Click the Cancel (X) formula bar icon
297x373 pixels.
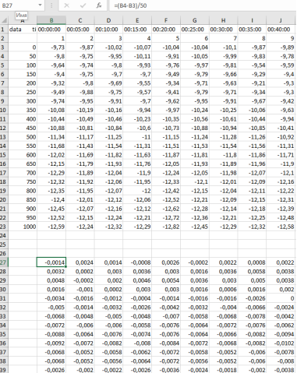[x=66, y=5]
